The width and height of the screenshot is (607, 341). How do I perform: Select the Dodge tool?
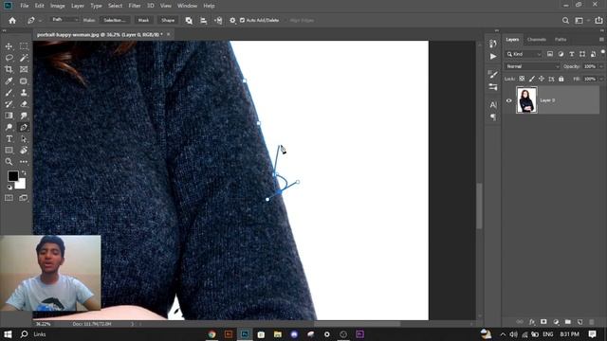click(x=9, y=127)
